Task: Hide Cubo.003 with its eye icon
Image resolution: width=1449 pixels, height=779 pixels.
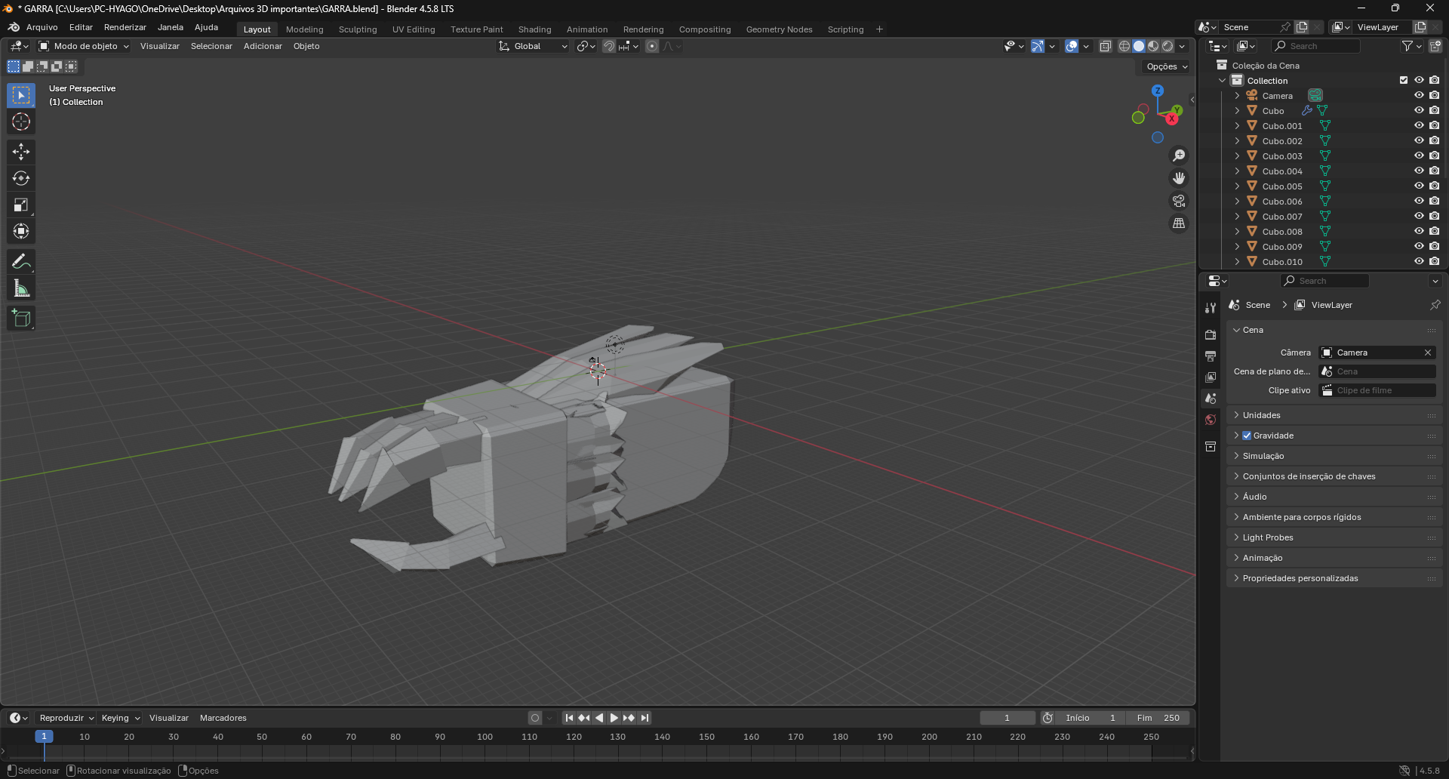Action: tap(1419, 155)
